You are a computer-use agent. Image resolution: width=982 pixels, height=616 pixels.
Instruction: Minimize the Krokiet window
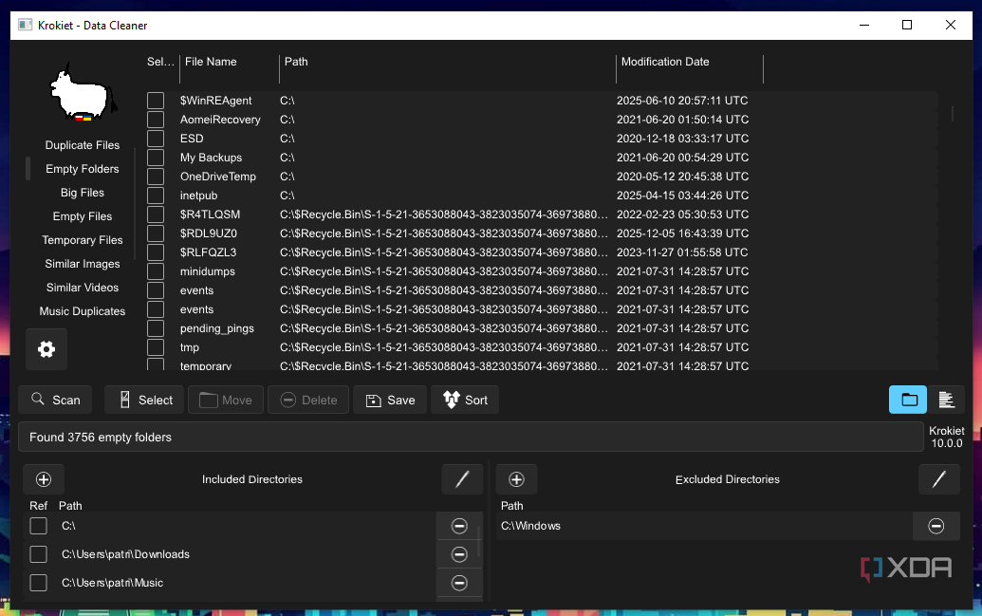(864, 25)
